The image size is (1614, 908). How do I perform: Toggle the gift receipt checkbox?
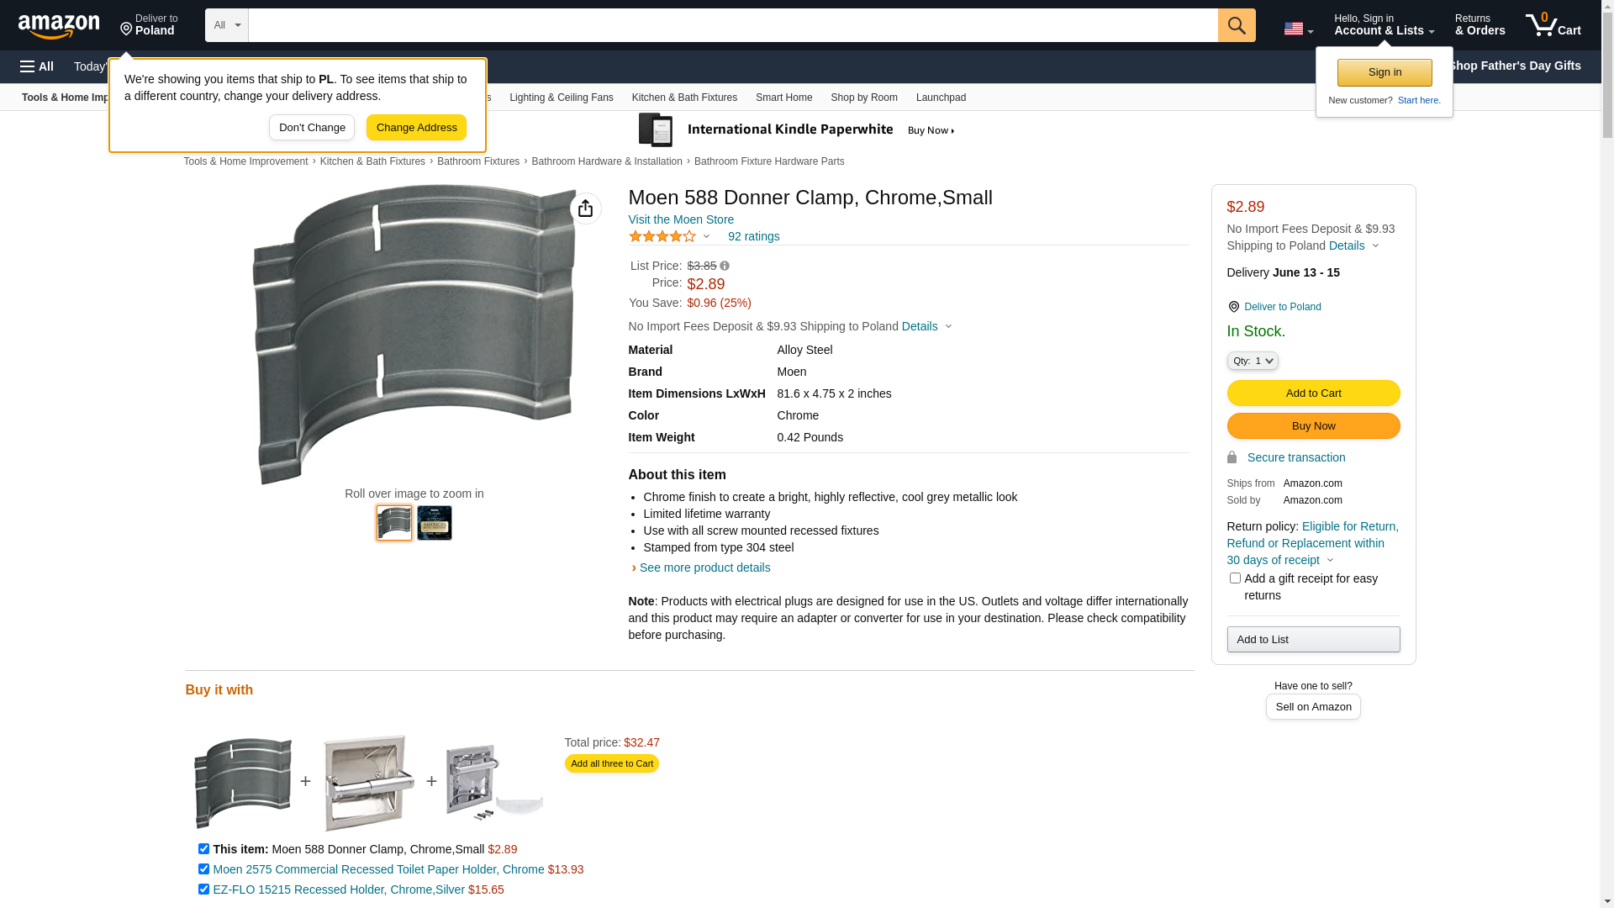(x=1235, y=578)
